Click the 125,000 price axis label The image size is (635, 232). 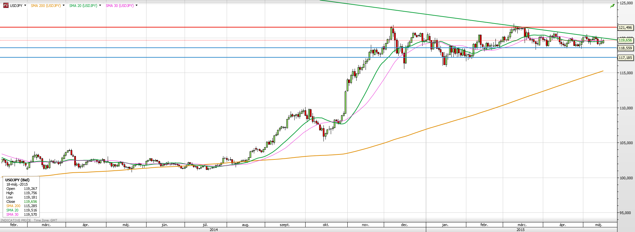click(x=626, y=3)
